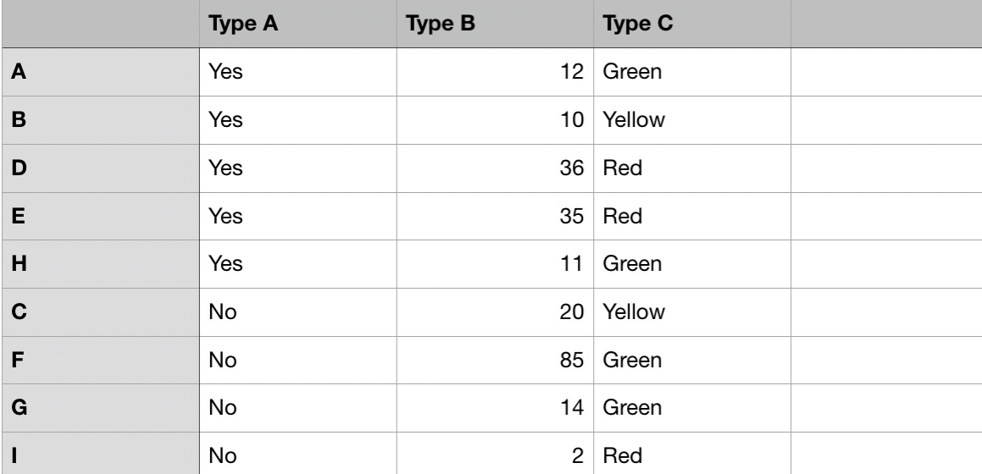Click the empty last-column cell in row H
Viewport: 982px width, 474px height.
coord(885,265)
